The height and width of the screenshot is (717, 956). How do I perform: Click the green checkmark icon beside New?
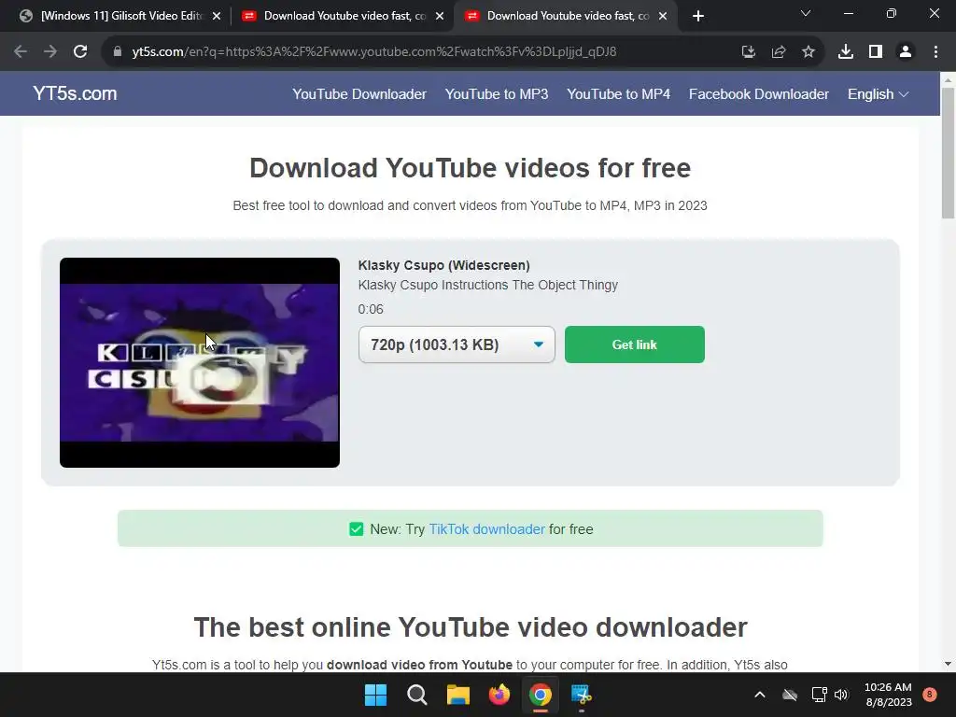pos(356,529)
